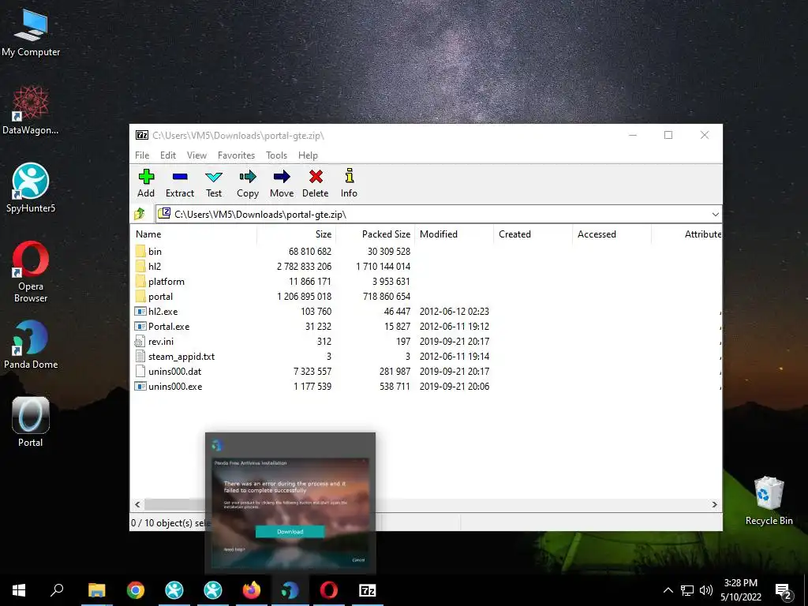The width and height of the screenshot is (808, 606).
Task: Open the Edit menu
Action: pos(168,155)
